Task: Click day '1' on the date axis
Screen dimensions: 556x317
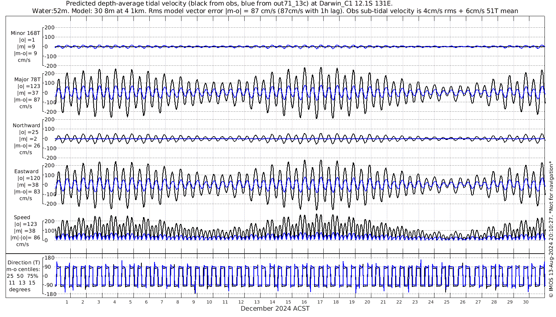Action: coord(67,302)
